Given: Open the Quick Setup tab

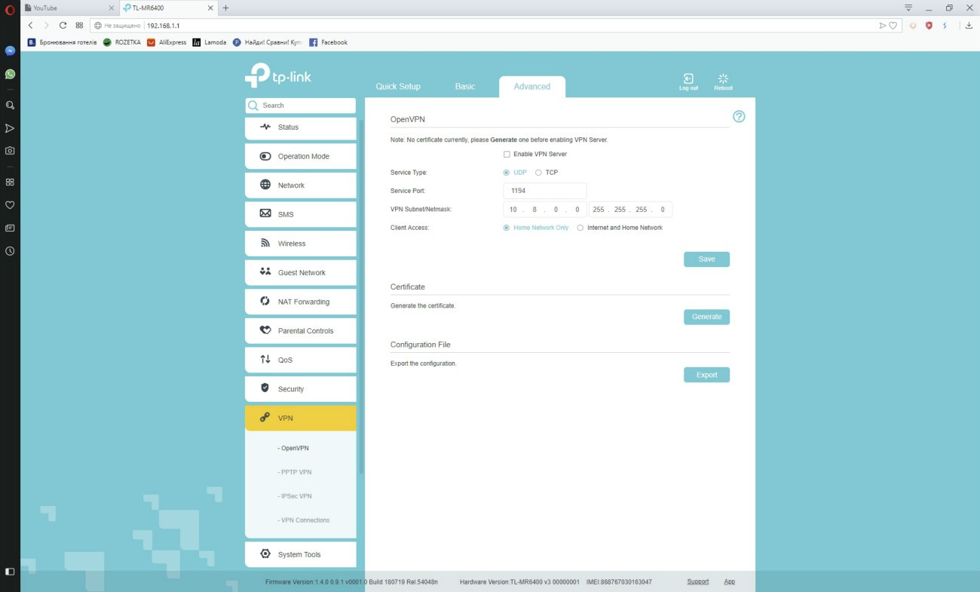Looking at the screenshot, I should pyautogui.click(x=398, y=87).
